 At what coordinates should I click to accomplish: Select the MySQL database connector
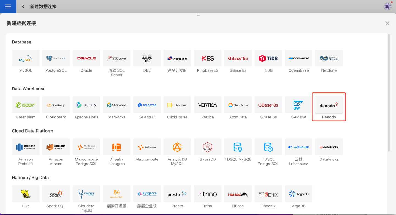tap(26, 58)
